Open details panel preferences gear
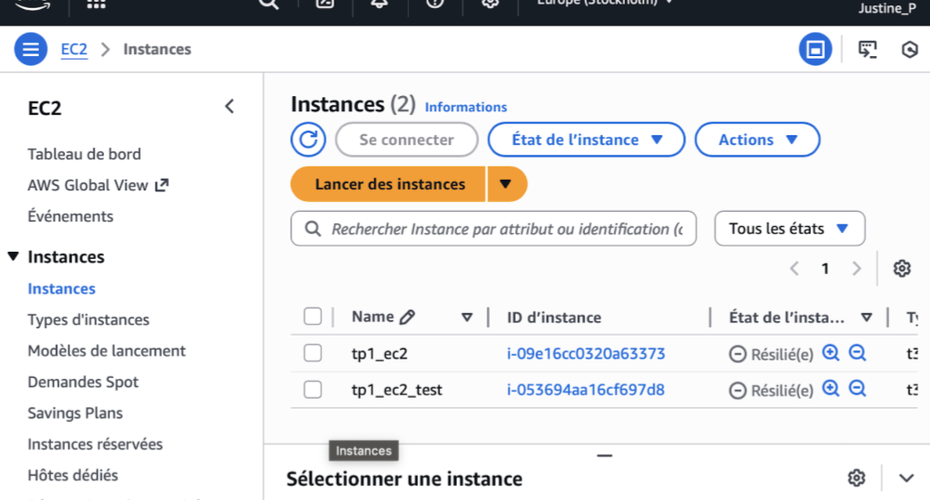This screenshot has height=500, width=930. 856,478
